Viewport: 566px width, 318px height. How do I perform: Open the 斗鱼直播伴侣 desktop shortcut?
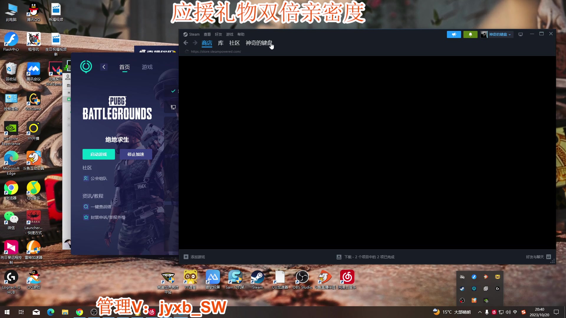325,280
